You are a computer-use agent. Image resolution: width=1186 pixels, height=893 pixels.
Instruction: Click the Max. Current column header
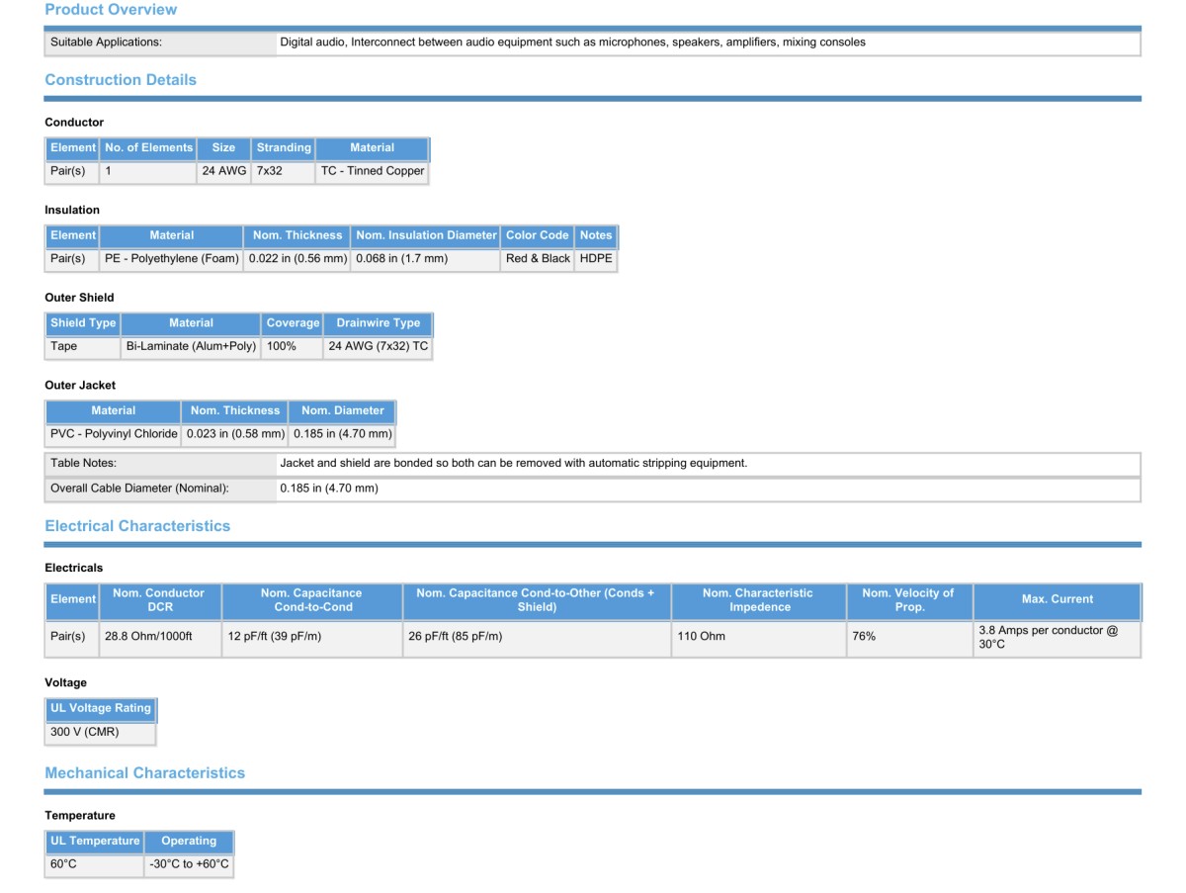[x=1057, y=599]
